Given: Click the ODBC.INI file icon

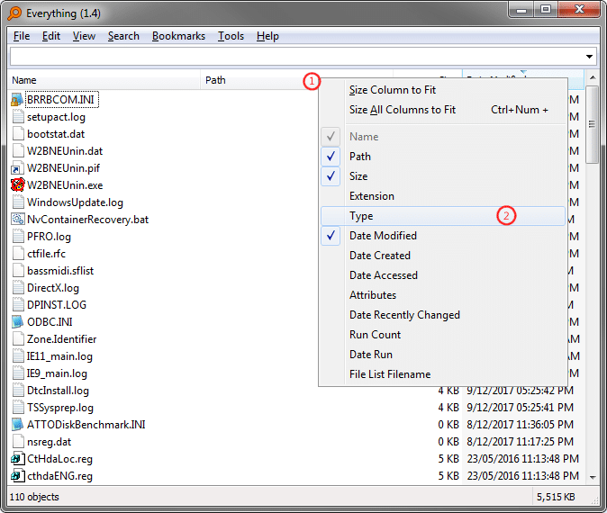Looking at the screenshot, I should [x=17, y=322].
